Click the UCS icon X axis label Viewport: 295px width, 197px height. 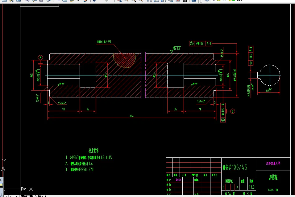[31, 189]
